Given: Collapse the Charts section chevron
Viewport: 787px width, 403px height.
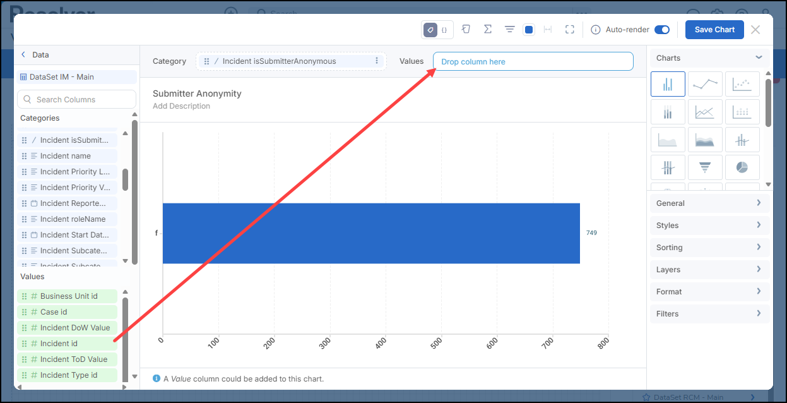Looking at the screenshot, I should point(759,57).
